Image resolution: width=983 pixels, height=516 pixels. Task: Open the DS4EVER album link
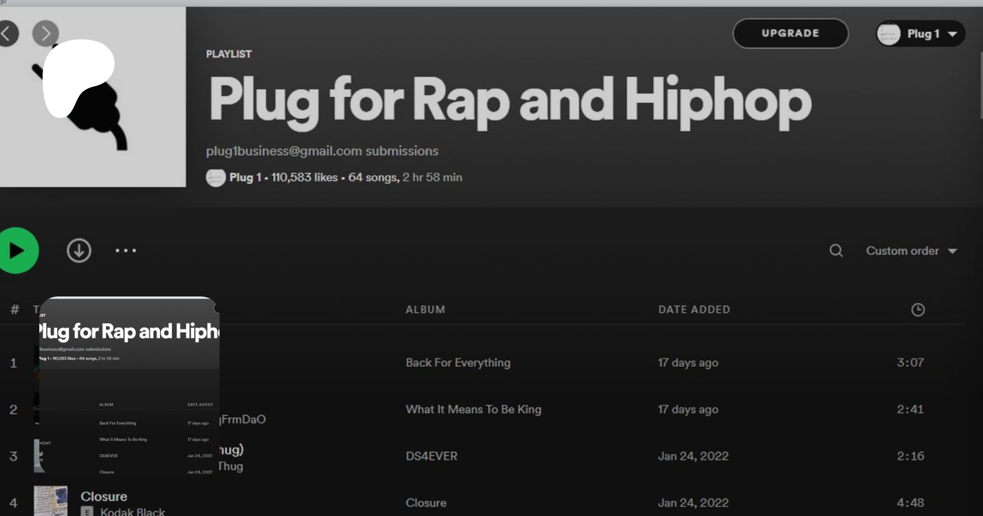click(431, 456)
